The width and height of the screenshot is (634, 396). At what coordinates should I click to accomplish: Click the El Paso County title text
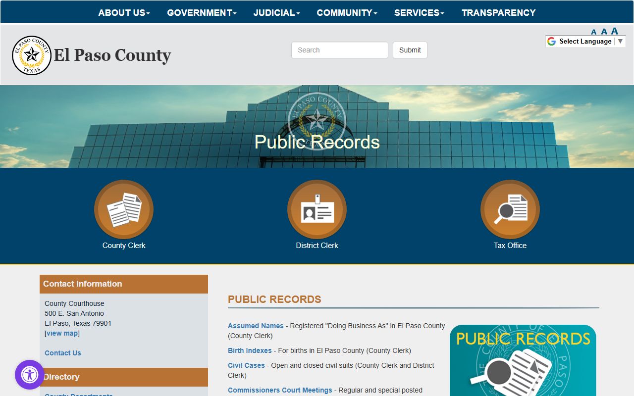click(x=112, y=55)
